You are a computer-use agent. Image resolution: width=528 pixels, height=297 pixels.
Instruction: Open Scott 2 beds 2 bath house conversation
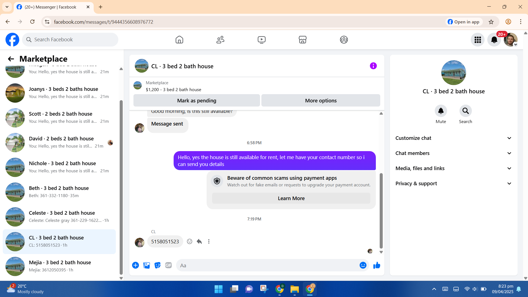59,118
